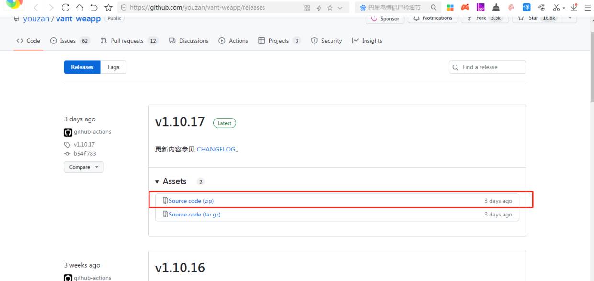This screenshot has width=594, height=281.
Task: Expand the Star lists dropdown
Action: [x=570, y=18]
